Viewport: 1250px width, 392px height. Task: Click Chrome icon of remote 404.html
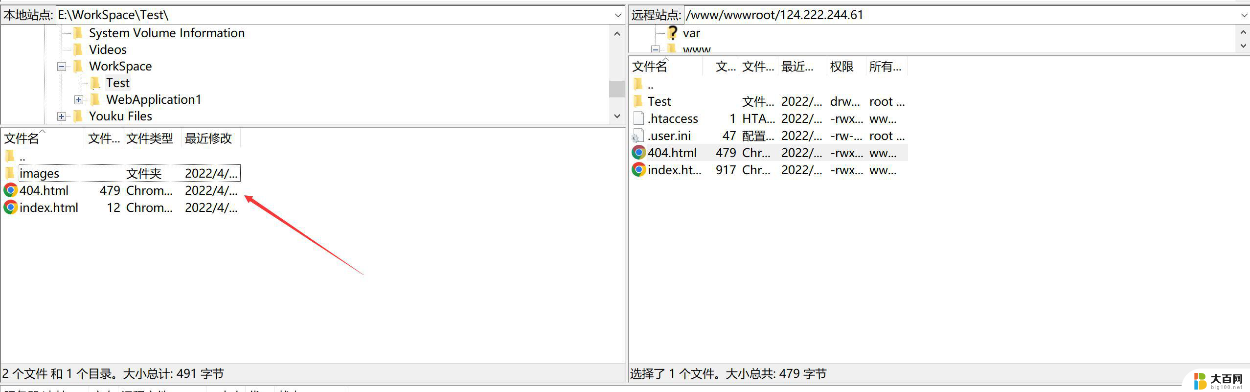[x=638, y=153]
